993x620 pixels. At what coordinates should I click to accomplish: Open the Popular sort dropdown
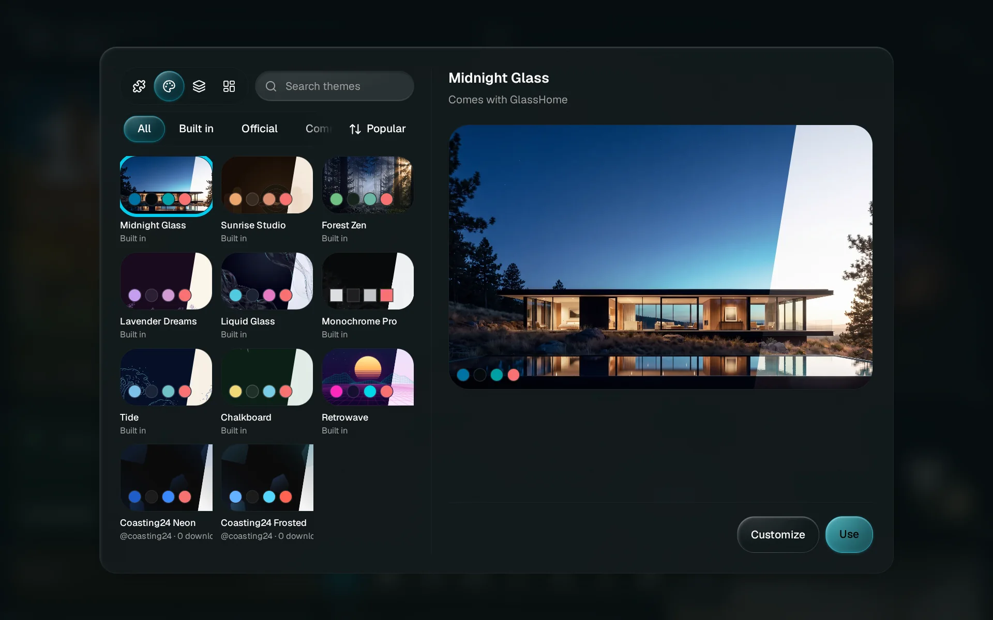tap(378, 129)
